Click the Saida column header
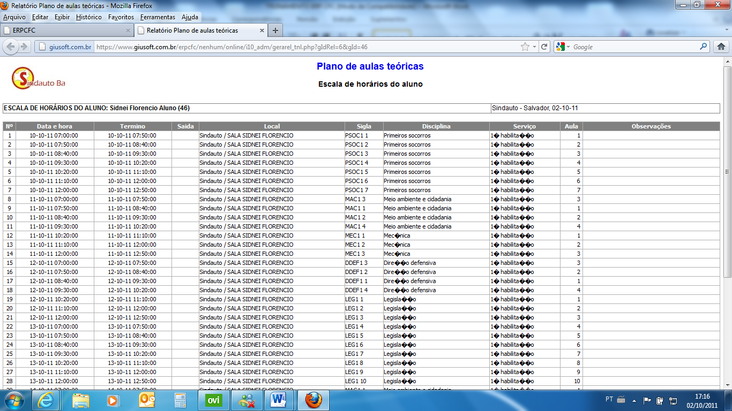Viewport: 732px width, 411px height. pyautogui.click(x=185, y=126)
